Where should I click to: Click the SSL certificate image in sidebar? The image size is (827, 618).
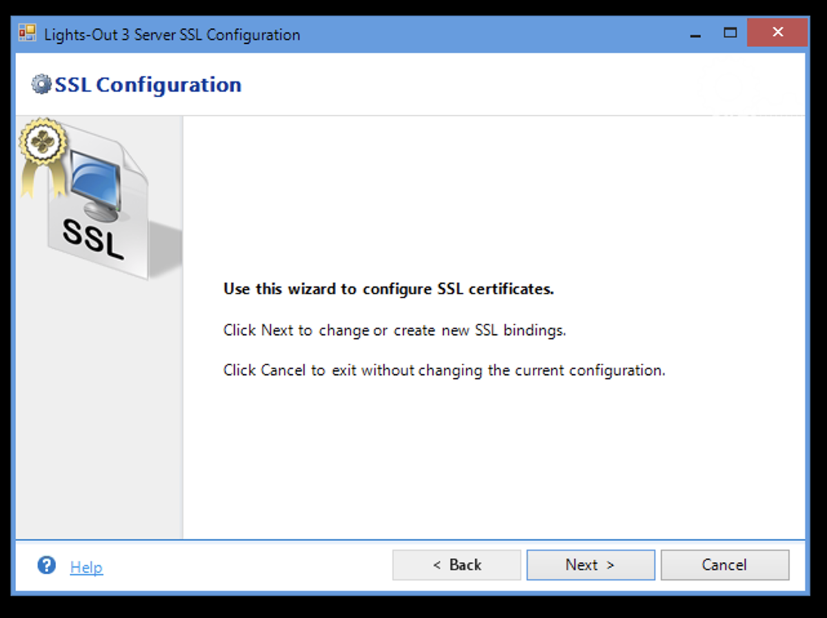click(x=99, y=199)
